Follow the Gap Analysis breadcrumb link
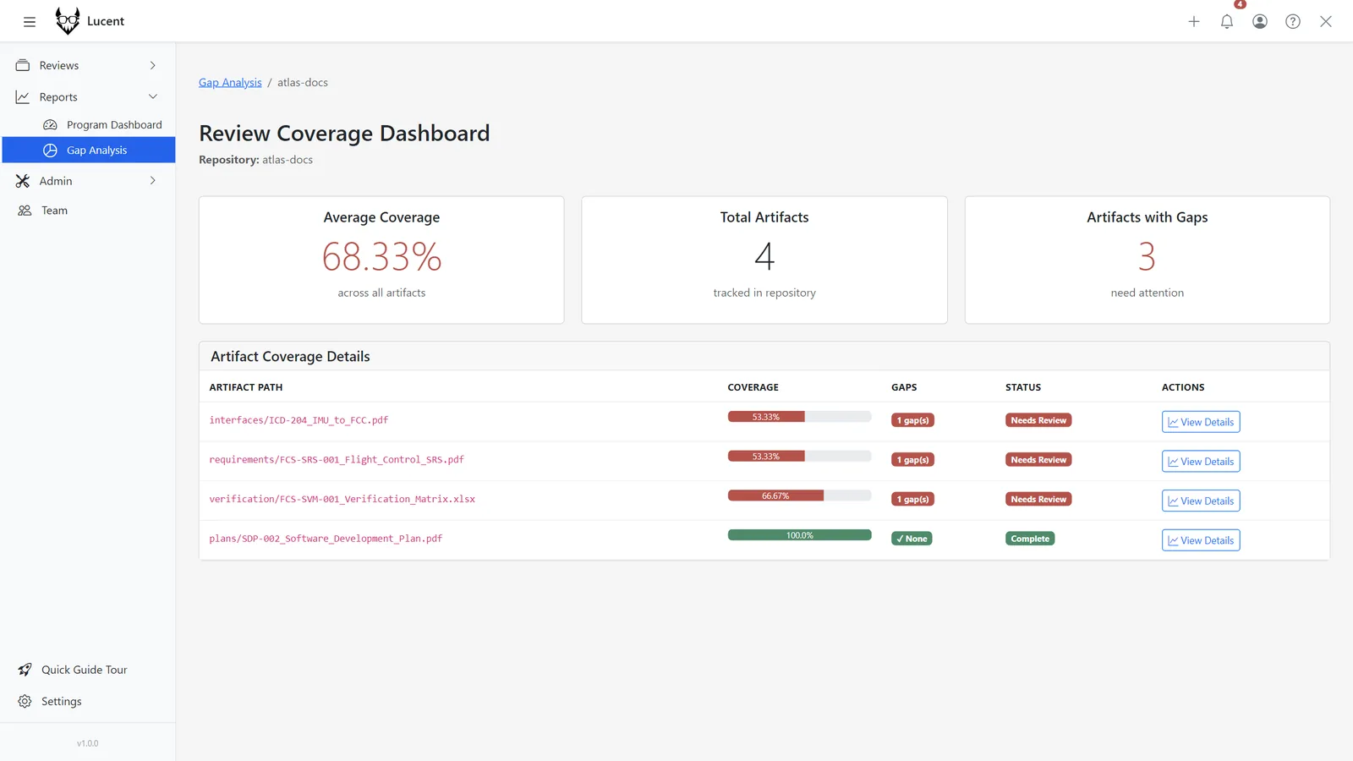 [x=230, y=82]
